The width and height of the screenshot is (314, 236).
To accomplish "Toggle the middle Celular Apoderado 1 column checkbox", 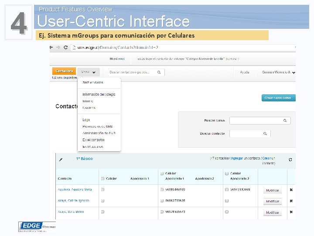I will [162, 174].
